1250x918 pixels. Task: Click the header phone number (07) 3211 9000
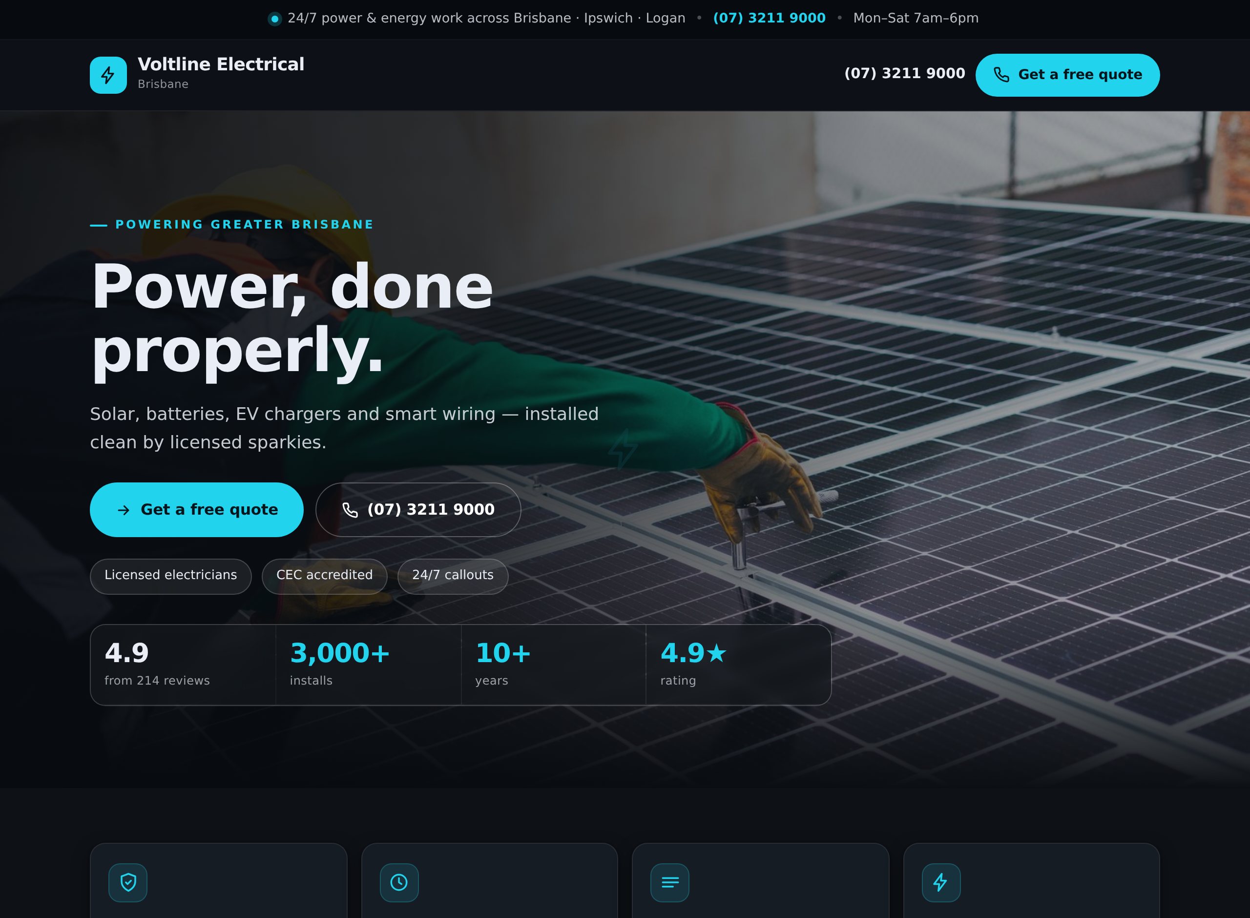click(904, 74)
